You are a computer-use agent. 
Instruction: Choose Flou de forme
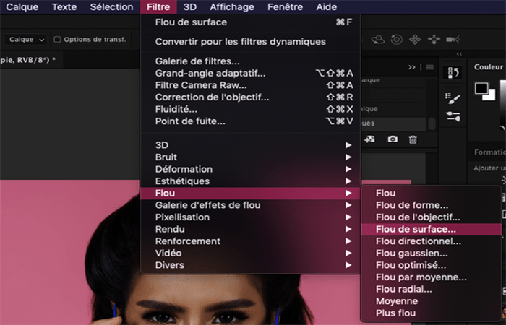[x=431, y=205]
